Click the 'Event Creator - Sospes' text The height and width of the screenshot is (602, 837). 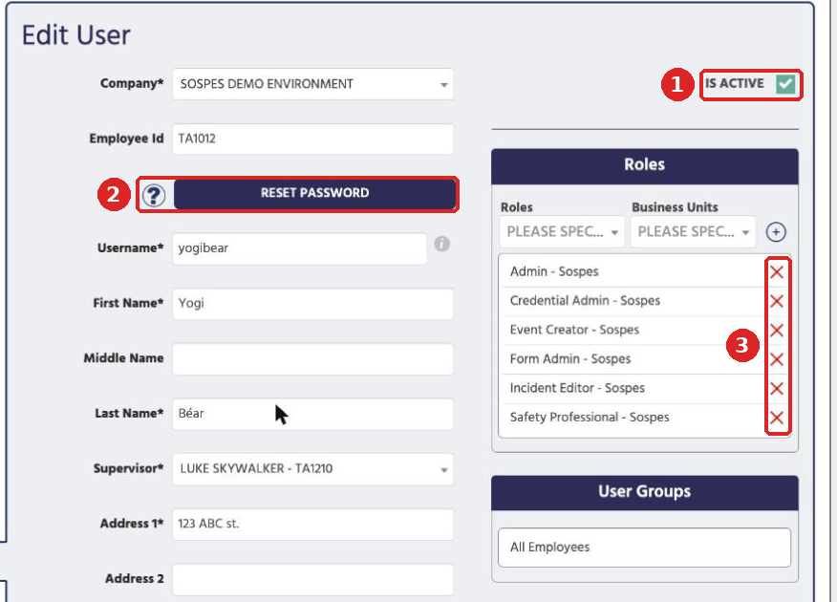(574, 330)
